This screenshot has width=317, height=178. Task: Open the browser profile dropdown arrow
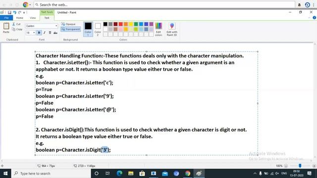(x=30, y=4)
